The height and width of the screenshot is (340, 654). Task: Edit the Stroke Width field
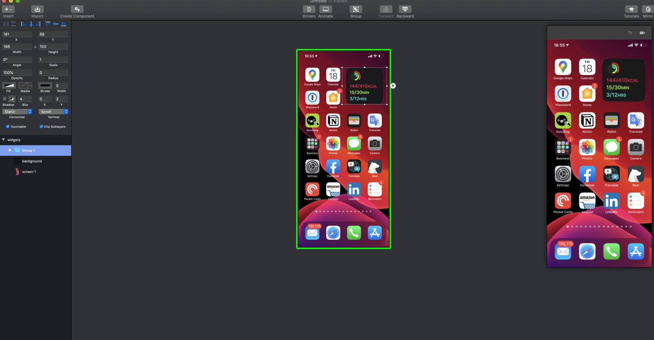(62, 85)
